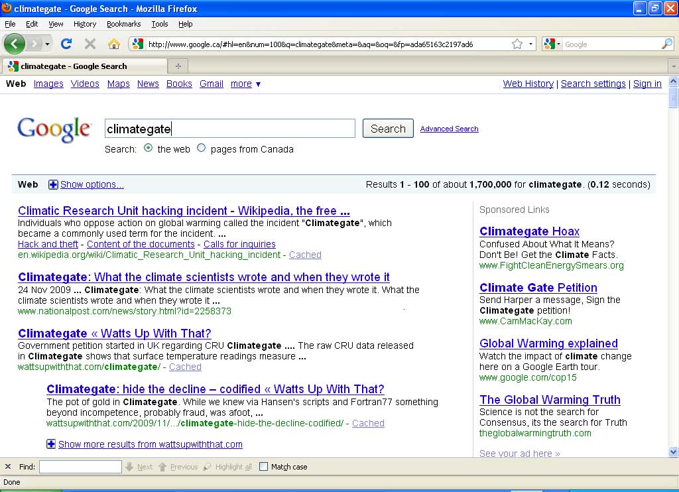Open the Bookmarks menu
This screenshot has width=679, height=492.
click(123, 24)
